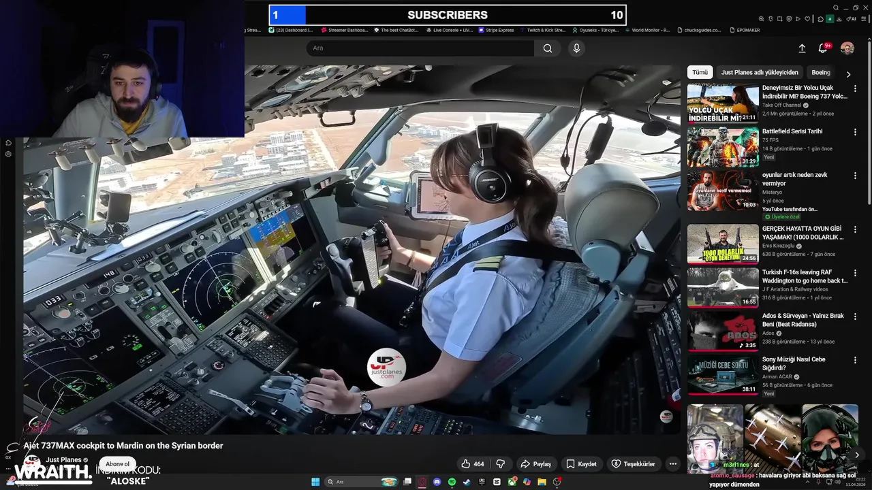Open the 'Take Off Channel' channel name
This screenshot has height=490, width=872.
click(x=782, y=105)
